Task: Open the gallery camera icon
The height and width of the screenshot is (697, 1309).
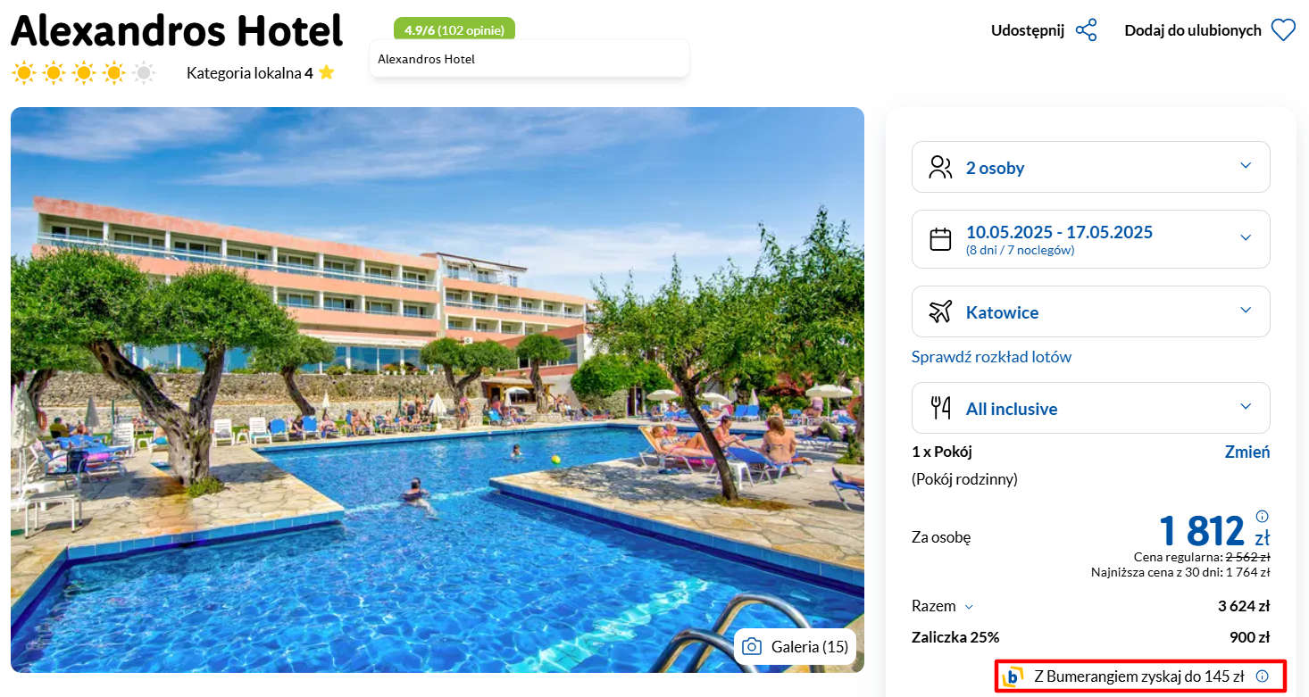Action: point(753,647)
